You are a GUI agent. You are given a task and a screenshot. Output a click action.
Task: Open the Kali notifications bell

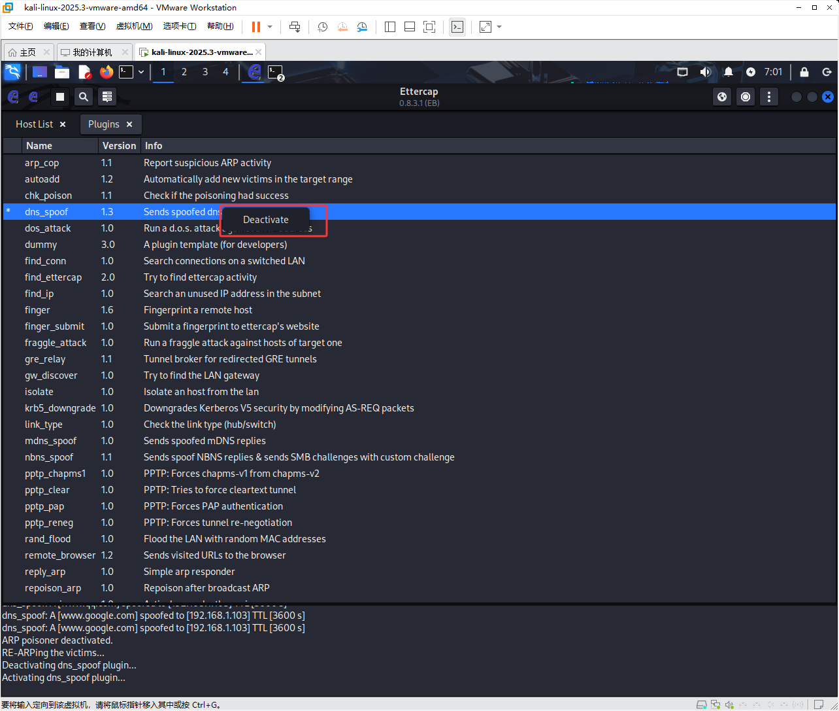729,72
